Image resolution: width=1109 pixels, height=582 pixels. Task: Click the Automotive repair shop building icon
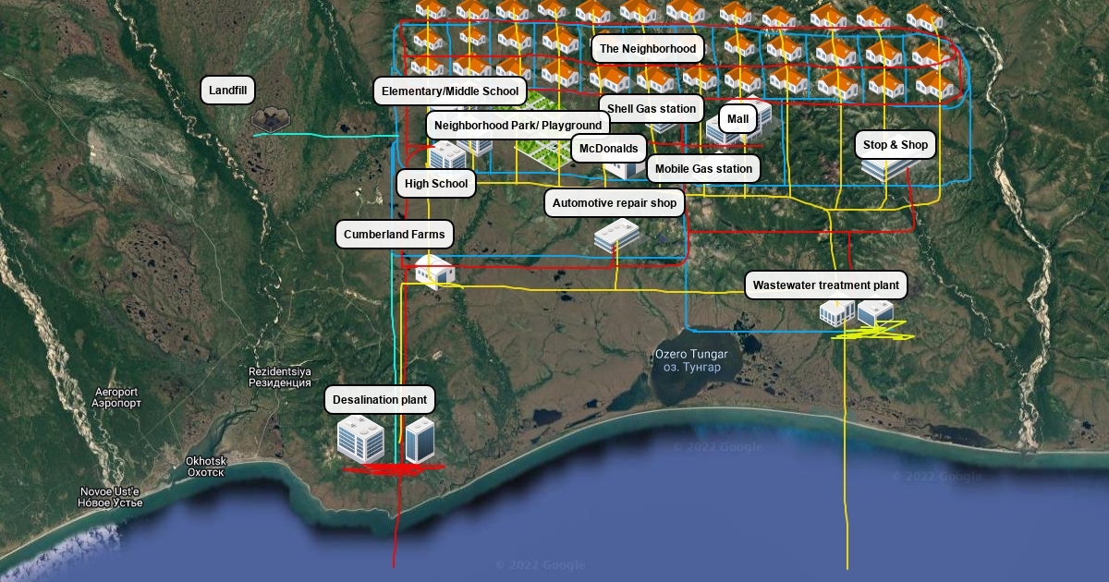point(616,235)
